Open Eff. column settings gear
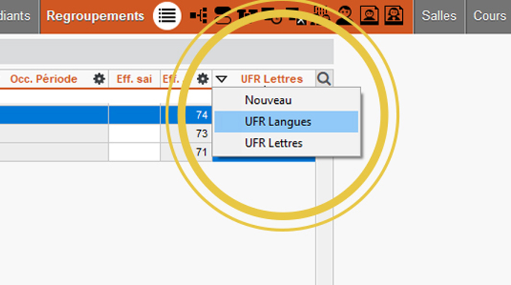Viewport: 511px width, 285px height. tap(203, 79)
